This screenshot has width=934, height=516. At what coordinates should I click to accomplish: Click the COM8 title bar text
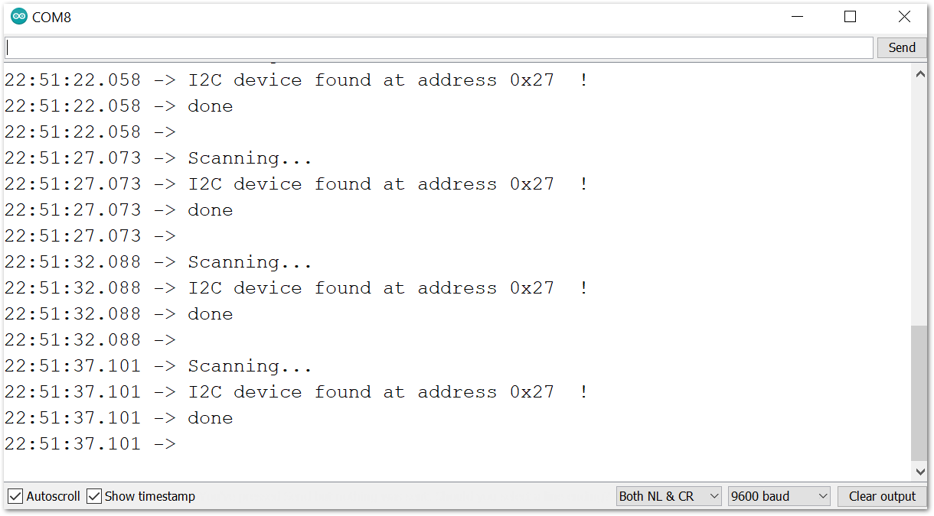point(52,17)
